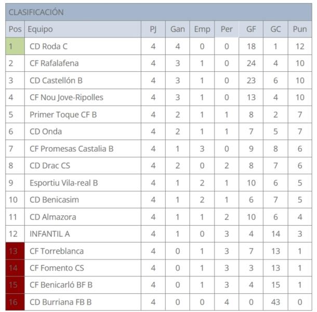The width and height of the screenshot is (317, 312).
Task: Click the CLASIFICACIÓN table title bar
Action: click(158, 12)
